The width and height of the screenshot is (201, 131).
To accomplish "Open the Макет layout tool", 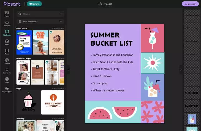I will 7,14.
